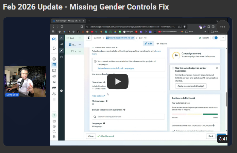The image size is (237, 153).
Task: Click the Meta logo in the sidebar
Action: click(x=54, y=39)
